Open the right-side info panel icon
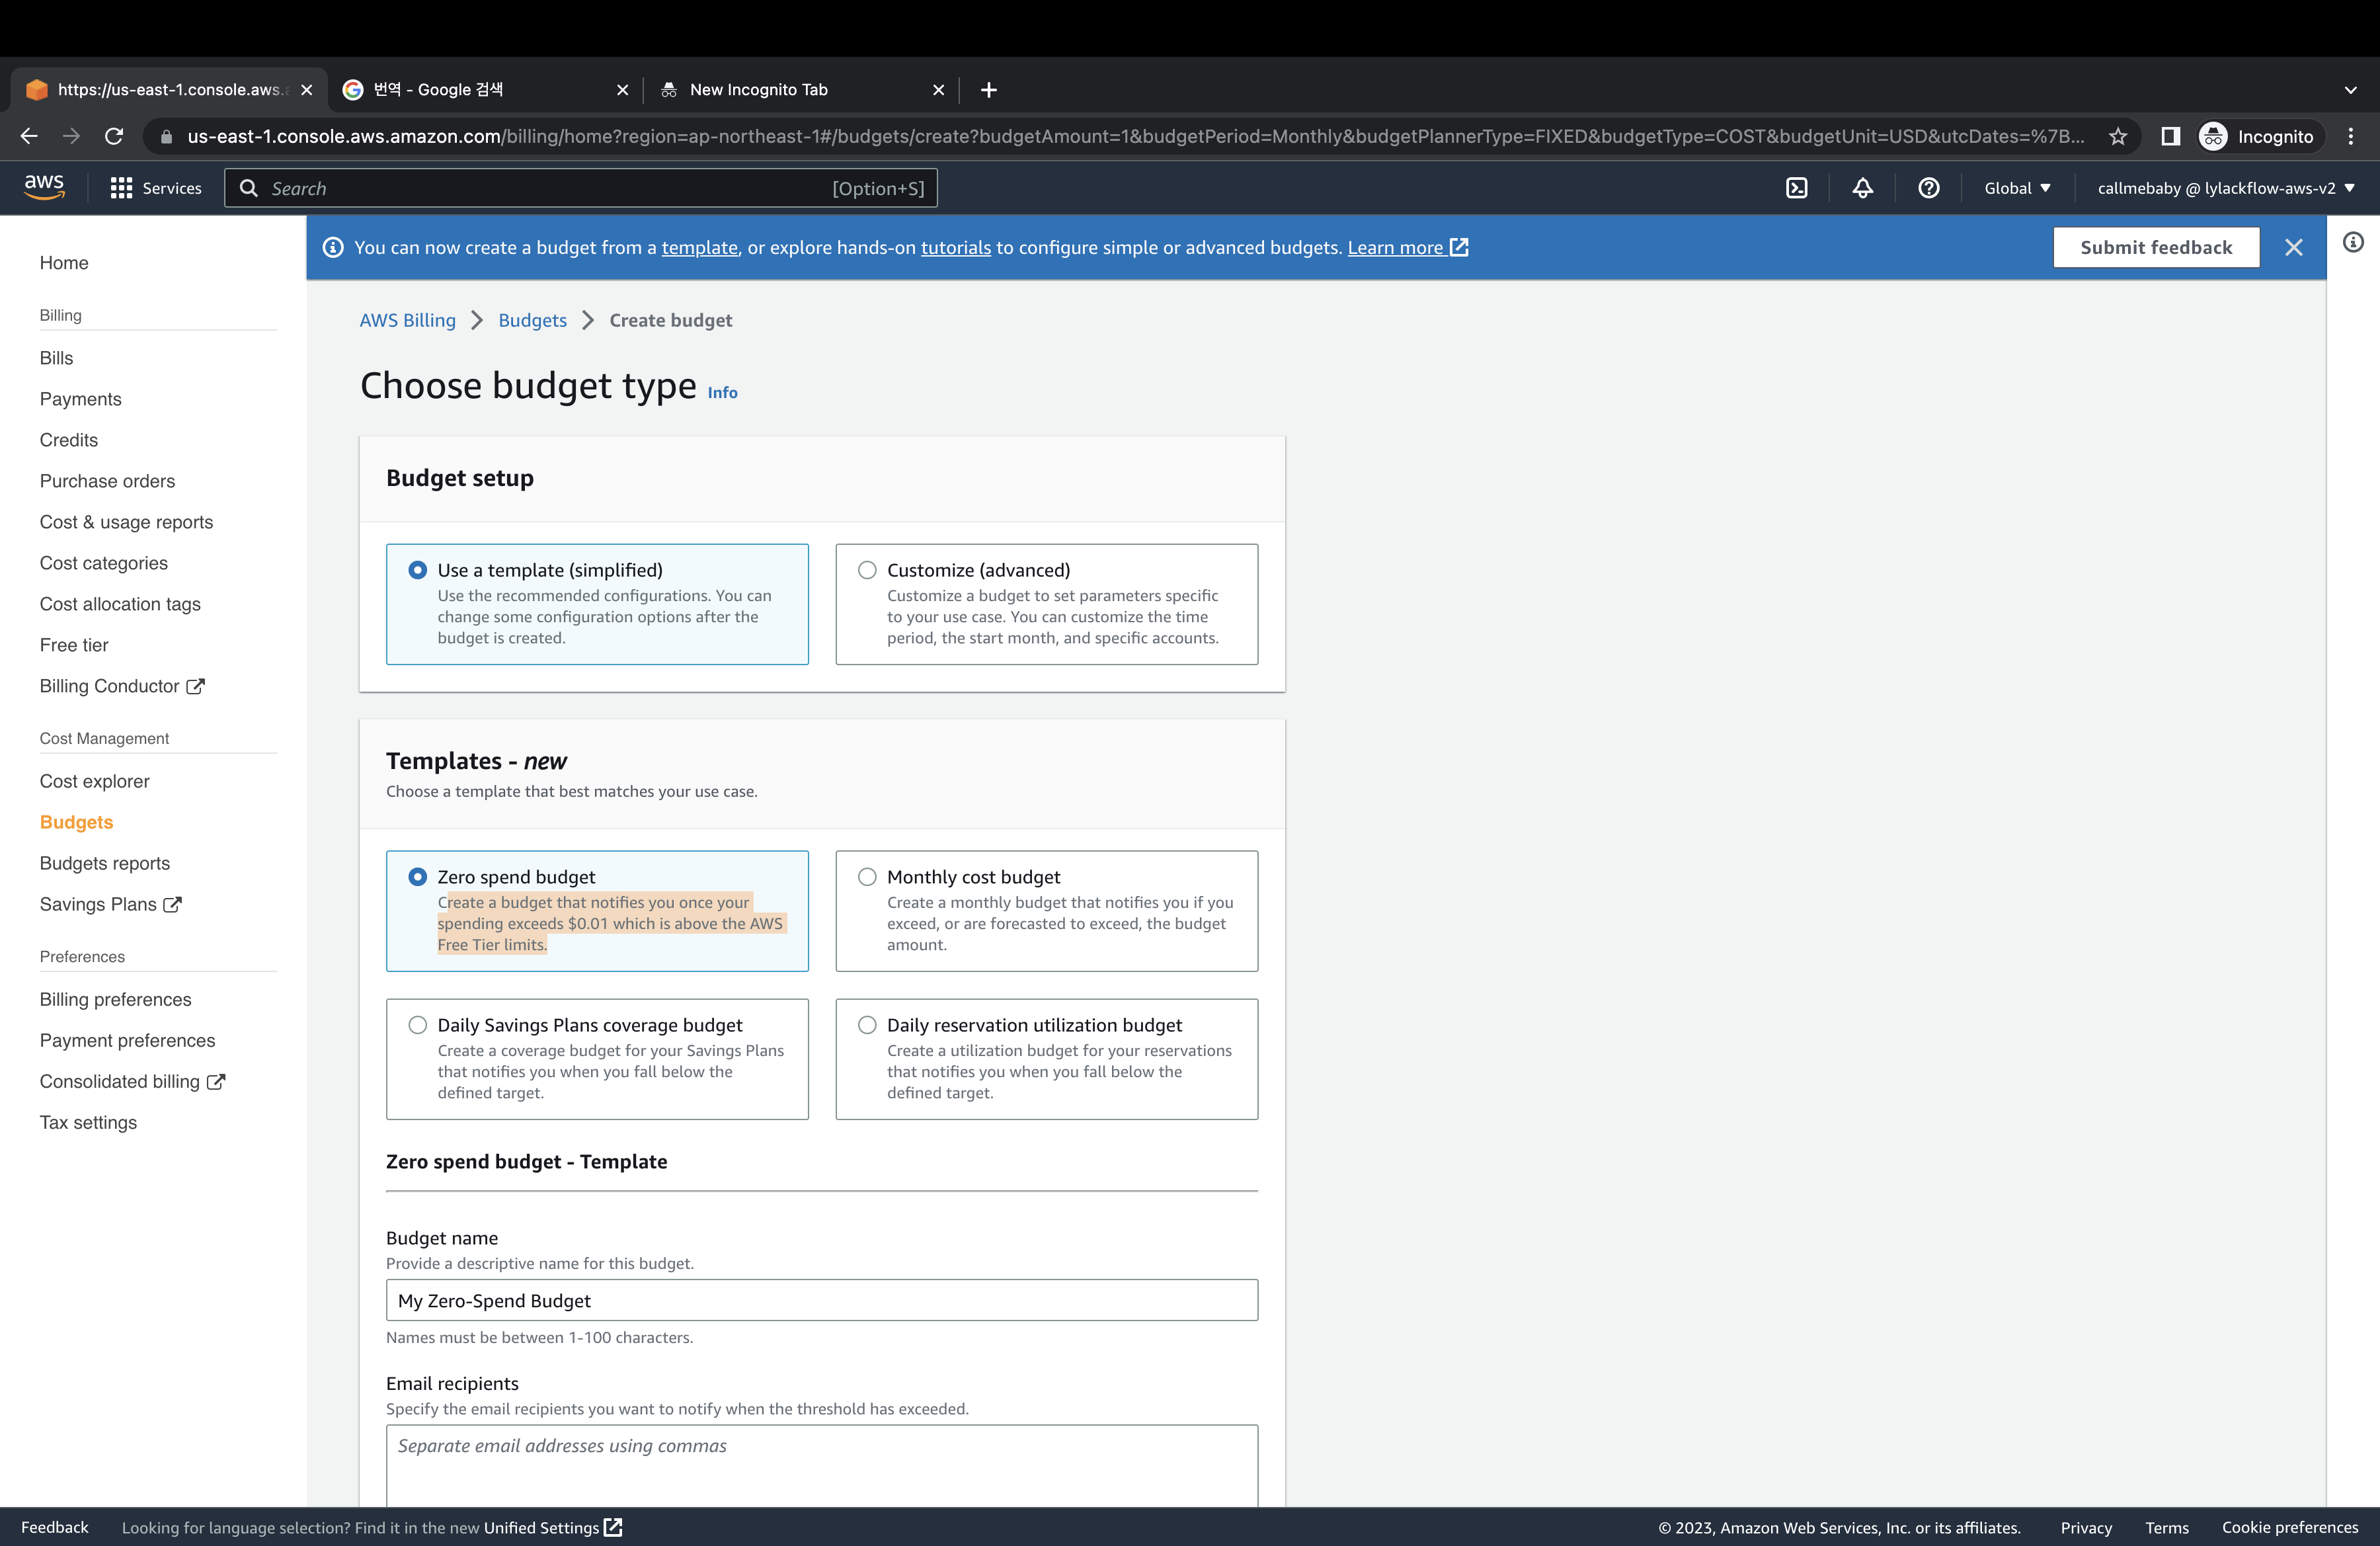 [x=2353, y=242]
